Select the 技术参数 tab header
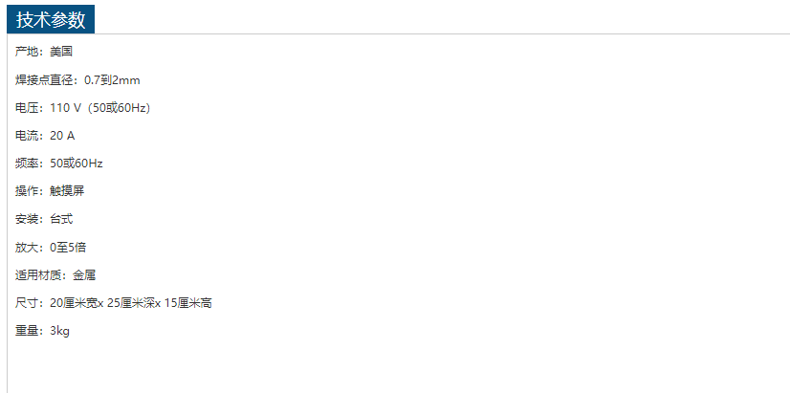 pyautogui.click(x=51, y=20)
